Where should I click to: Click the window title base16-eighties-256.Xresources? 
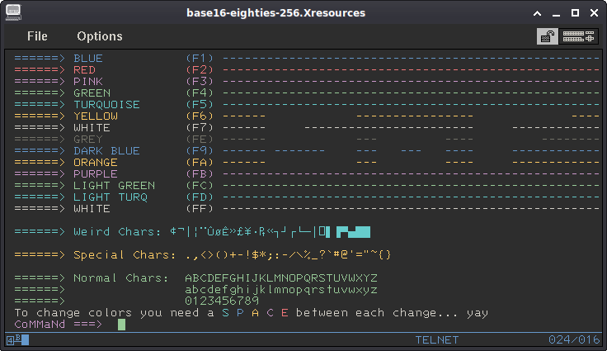(x=276, y=12)
